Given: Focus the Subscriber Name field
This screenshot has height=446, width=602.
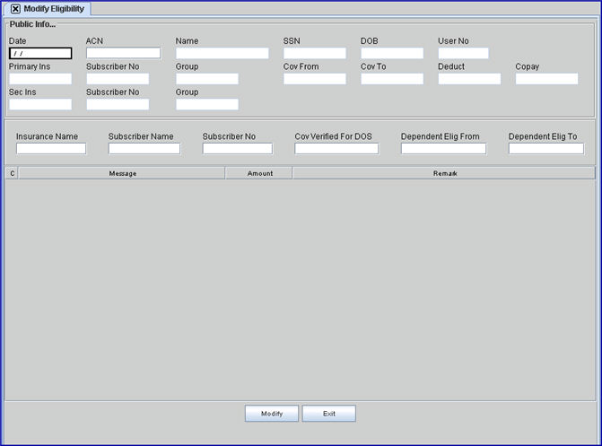Looking at the screenshot, I should [144, 149].
